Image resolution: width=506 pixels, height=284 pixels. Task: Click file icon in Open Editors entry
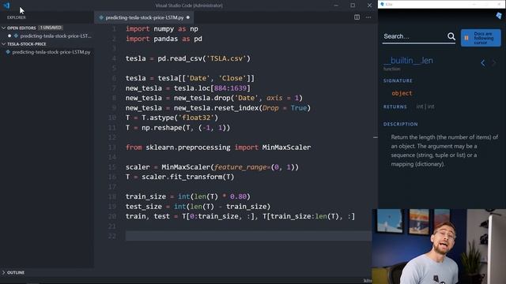click(16, 36)
